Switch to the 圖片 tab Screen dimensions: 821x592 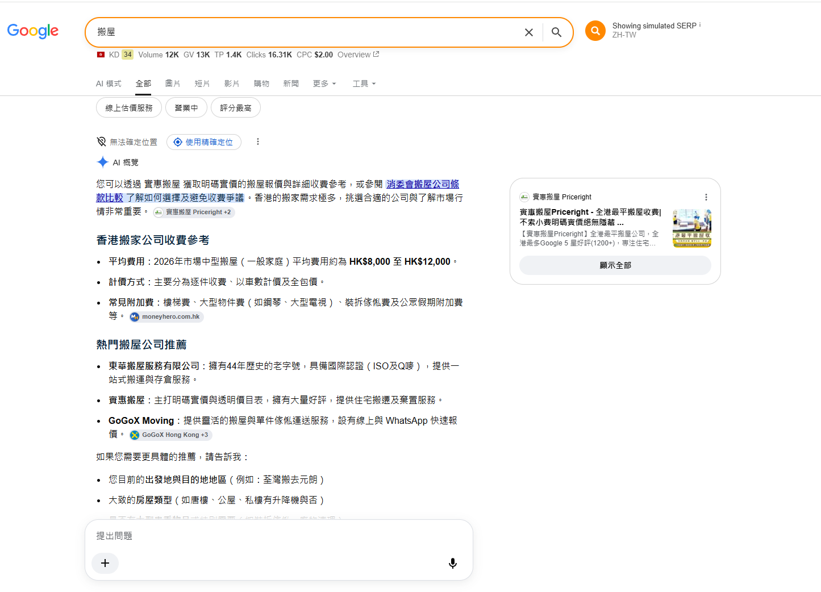coord(173,84)
